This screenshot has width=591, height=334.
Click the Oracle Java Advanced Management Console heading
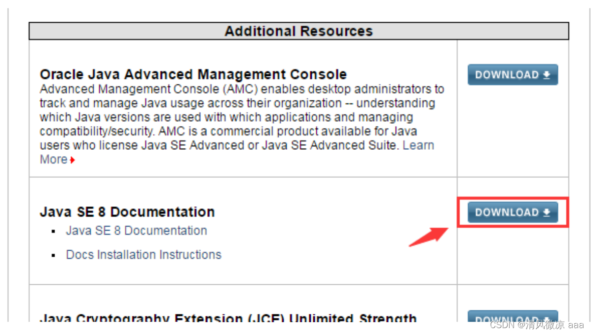coord(193,74)
